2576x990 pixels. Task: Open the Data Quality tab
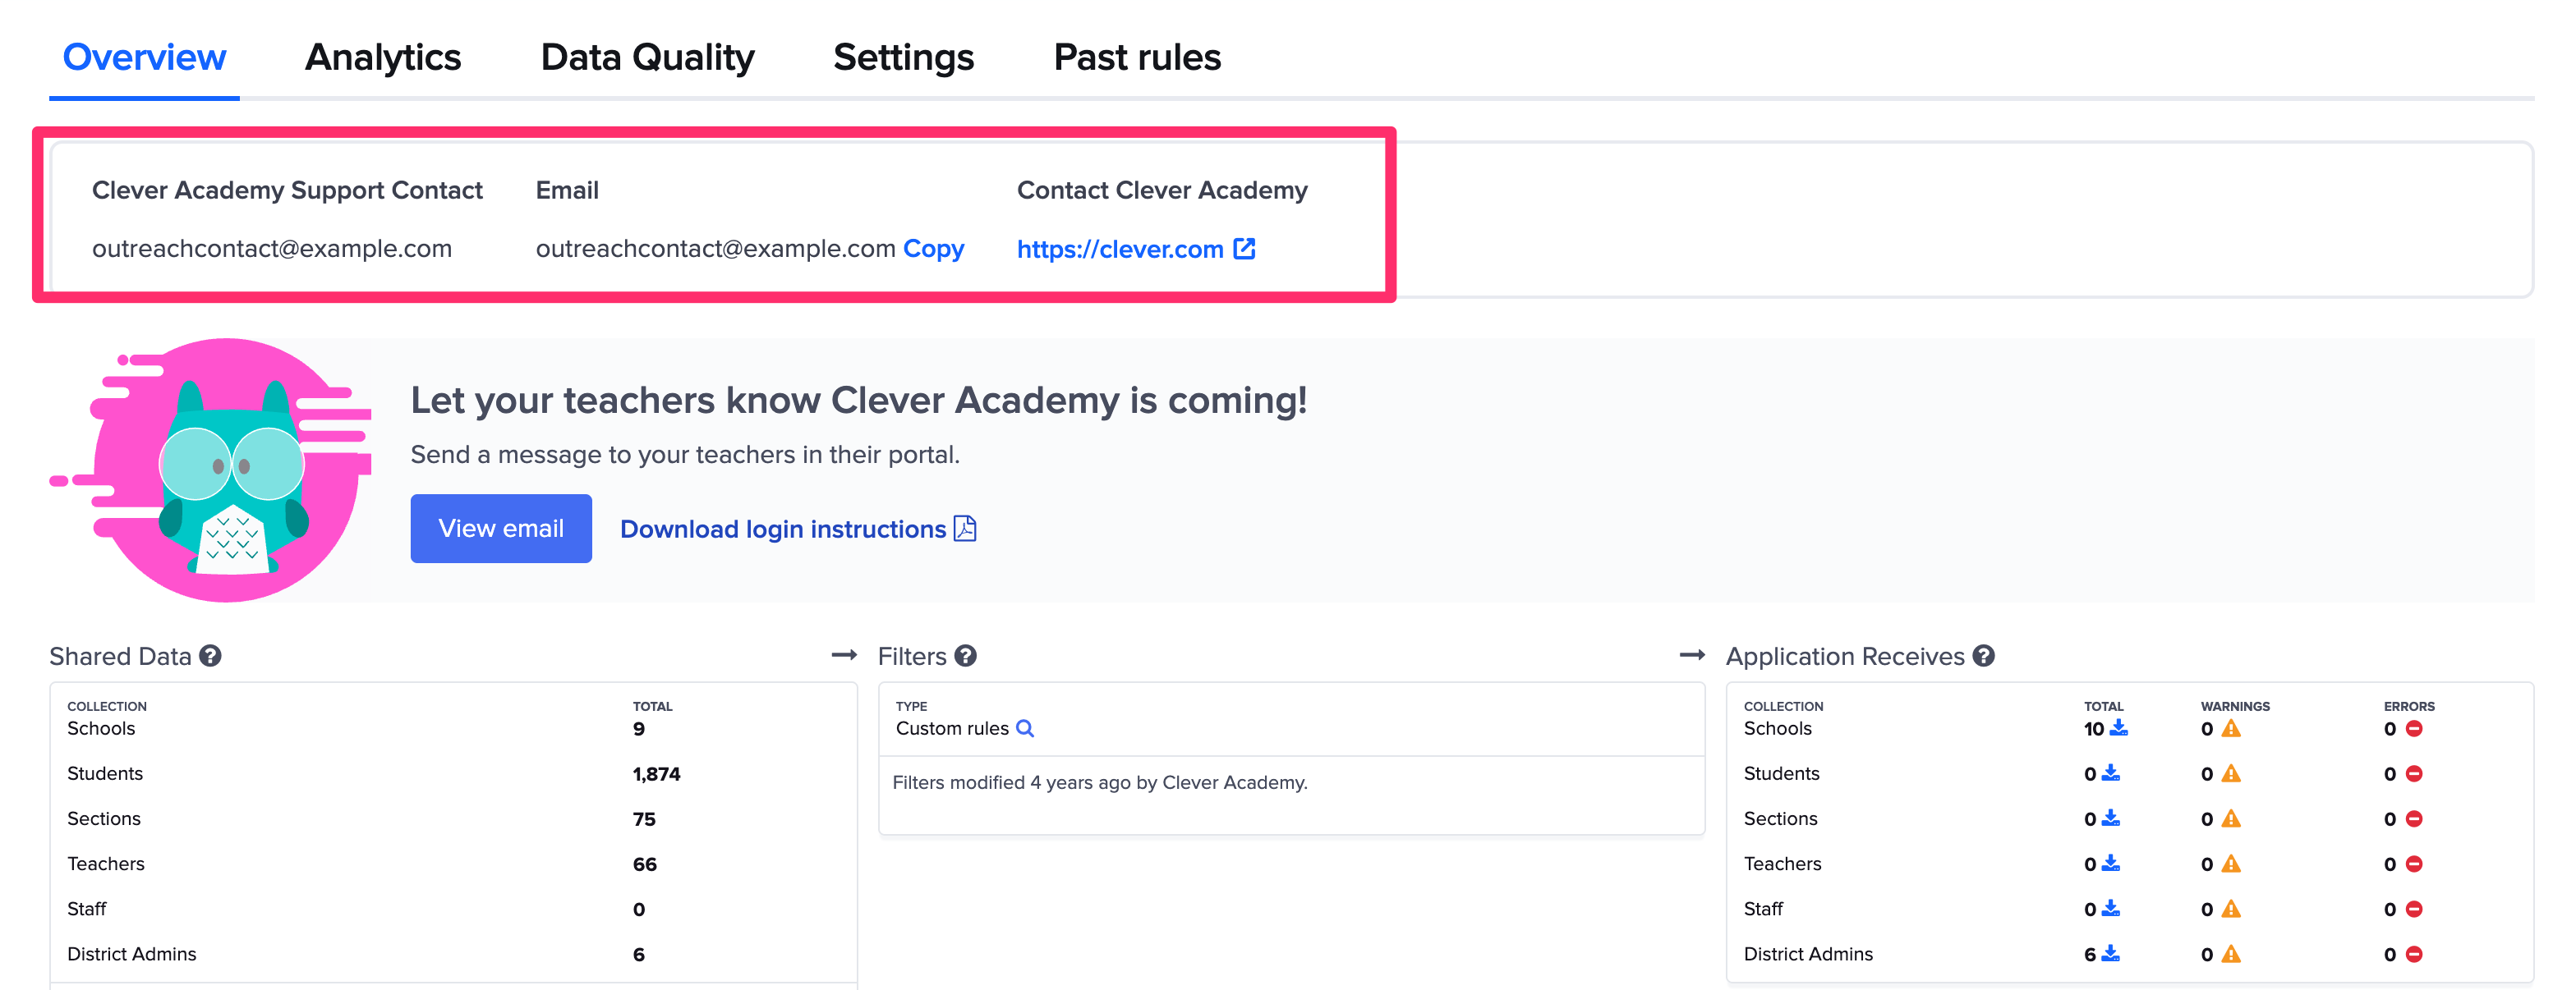(647, 57)
